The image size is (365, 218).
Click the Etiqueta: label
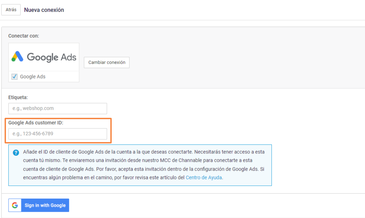pyautogui.click(x=18, y=97)
